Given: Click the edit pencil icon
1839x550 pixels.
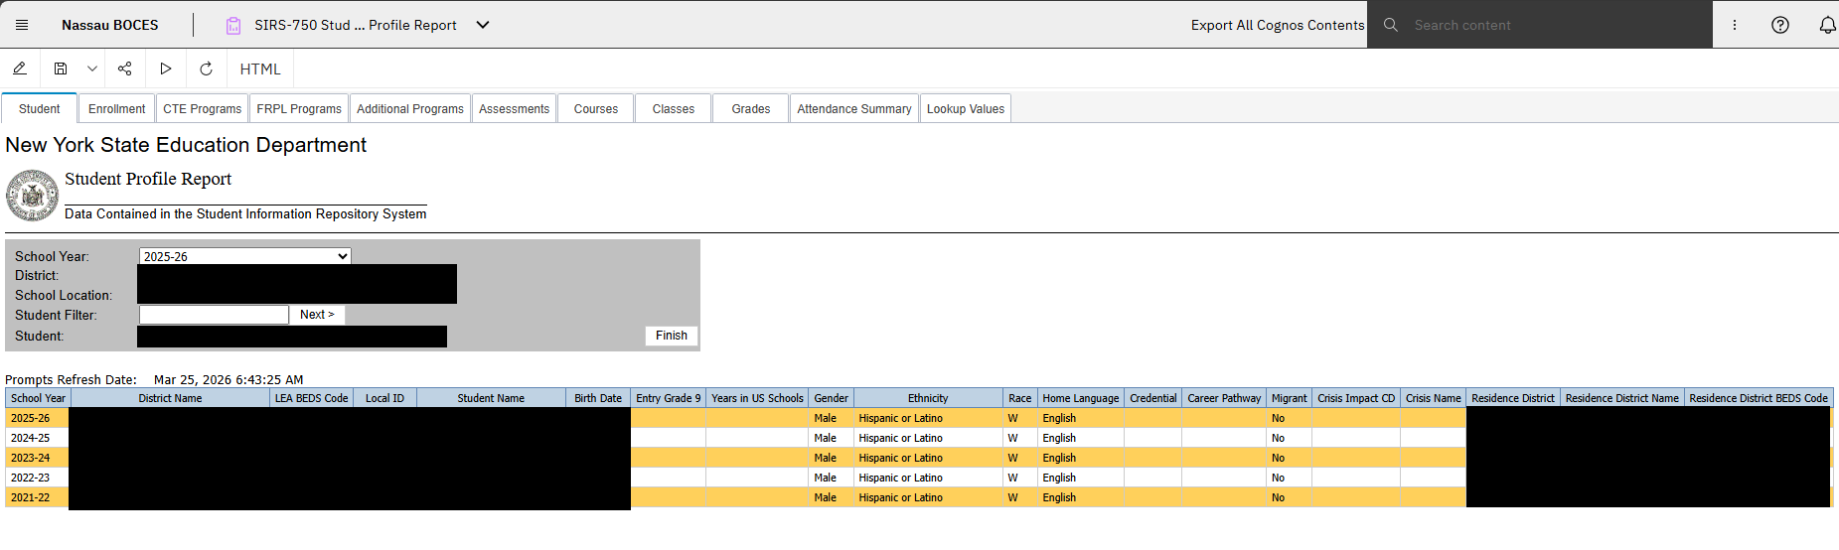Looking at the screenshot, I should pos(19,69).
